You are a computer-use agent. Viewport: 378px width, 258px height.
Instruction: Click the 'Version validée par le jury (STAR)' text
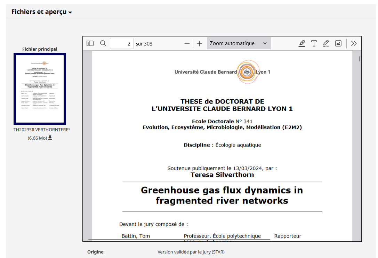191,252
